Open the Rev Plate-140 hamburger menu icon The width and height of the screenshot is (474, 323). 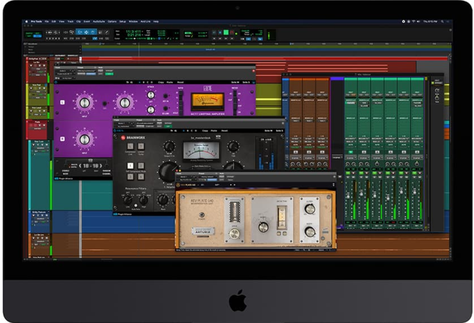click(333, 185)
